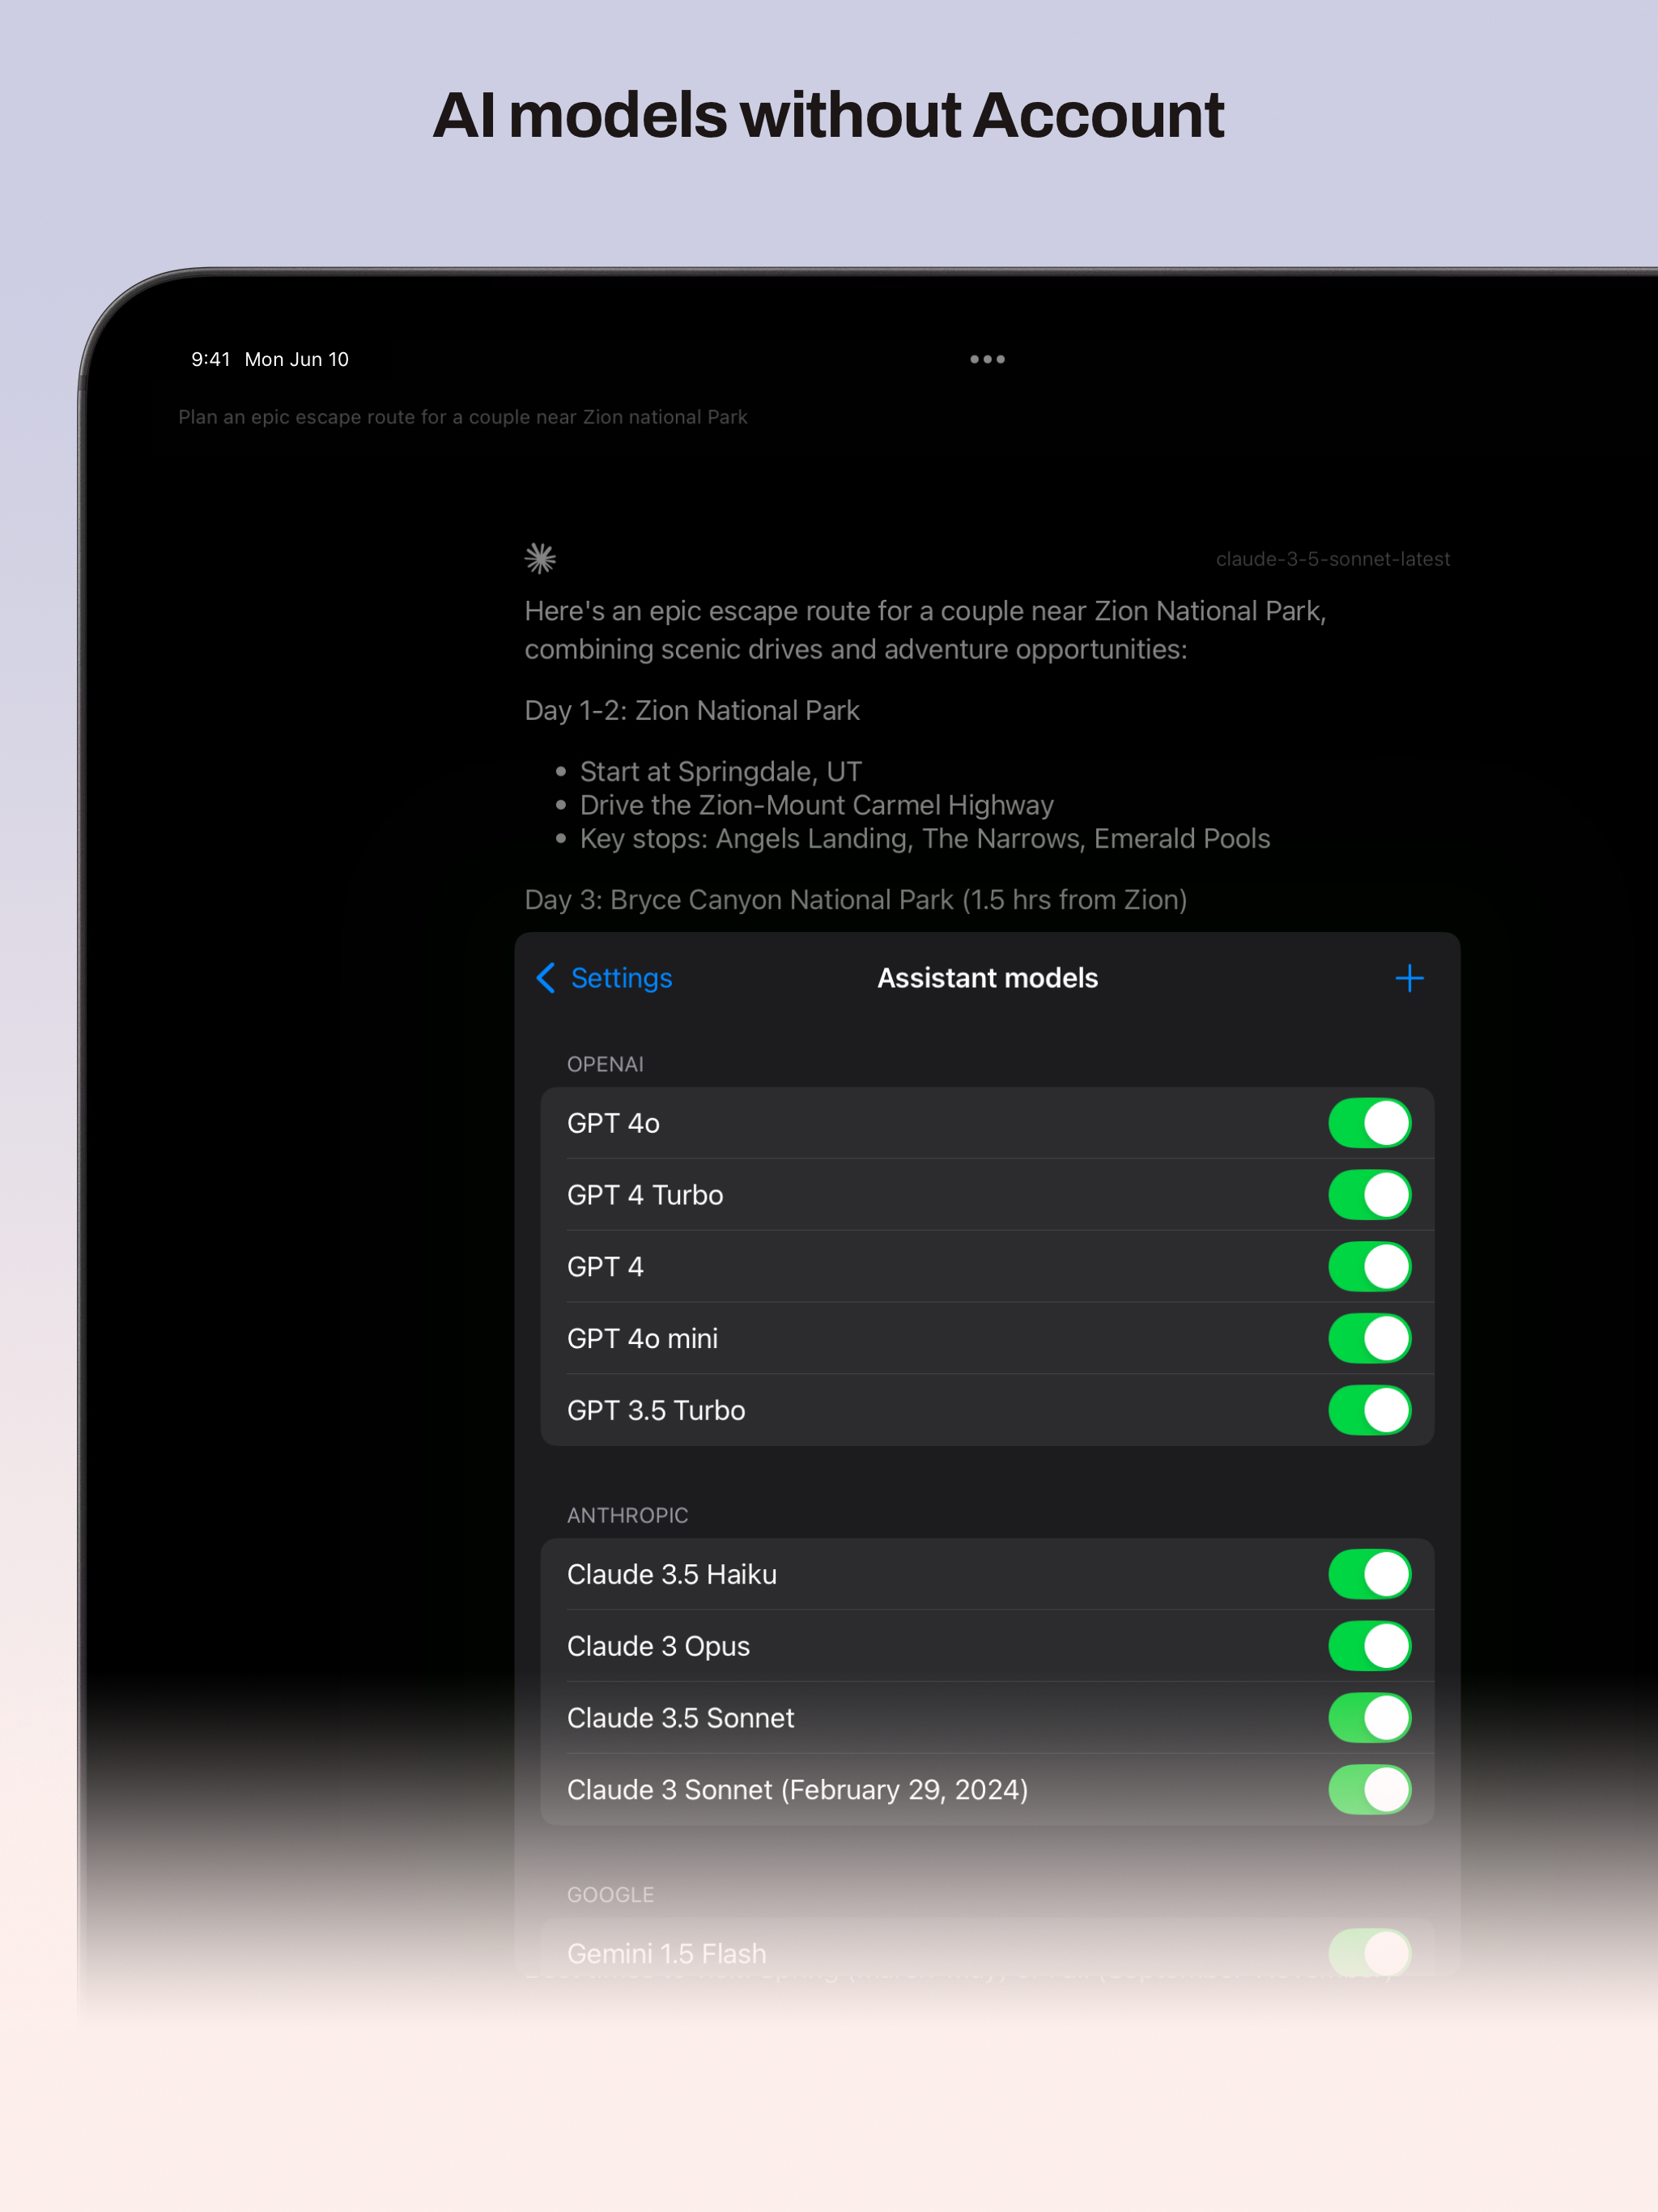Screen dimensions: 1658x2212
Task: Click the 'GPT 4' row label
Action: coord(605,1267)
